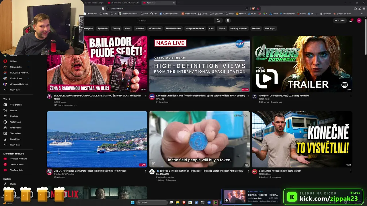This screenshot has height=206, width=367.
Task: Select the Recently uploaded filter chip
Action: pyautogui.click(x=239, y=29)
